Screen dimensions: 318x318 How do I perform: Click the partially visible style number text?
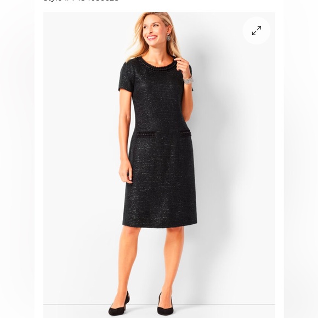(x=81, y=1)
